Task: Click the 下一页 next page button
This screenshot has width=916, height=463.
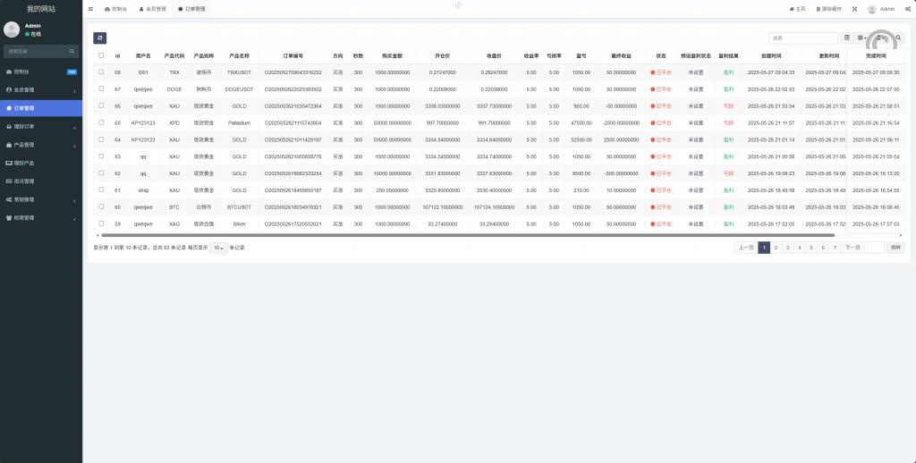Action: pyautogui.click(x=852, y=248)
